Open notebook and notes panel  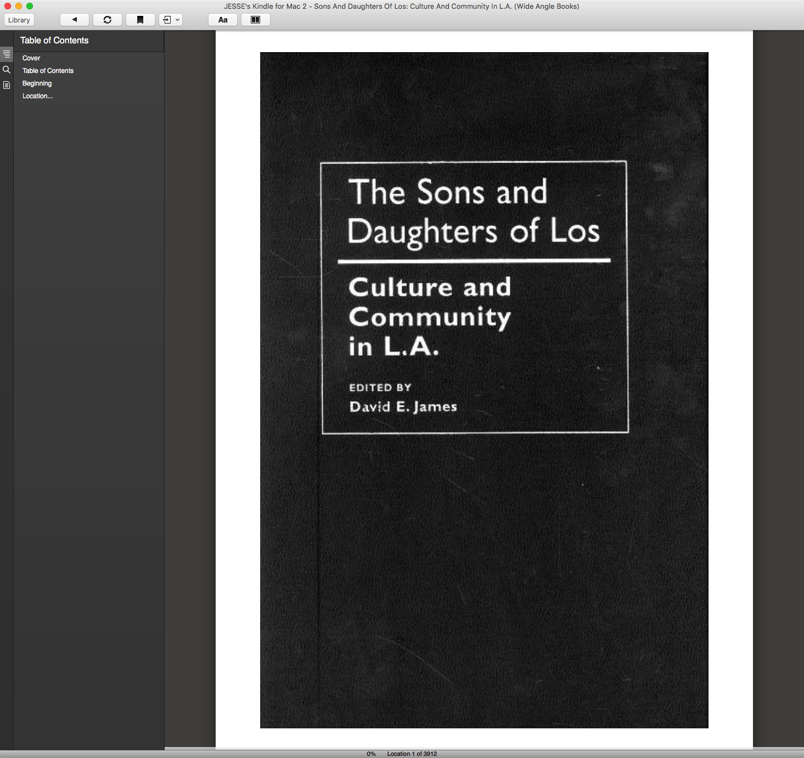[x=7, y=85]
